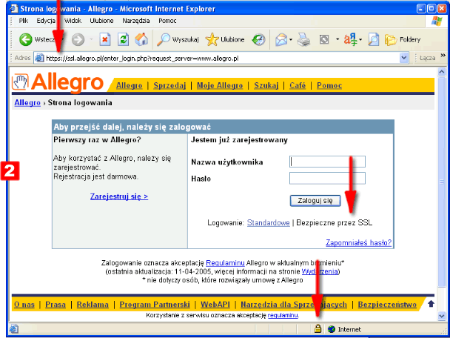This screenshot has width=450, height=338.
Task: Stop page loading with red X icon
Action: (105, 40)
